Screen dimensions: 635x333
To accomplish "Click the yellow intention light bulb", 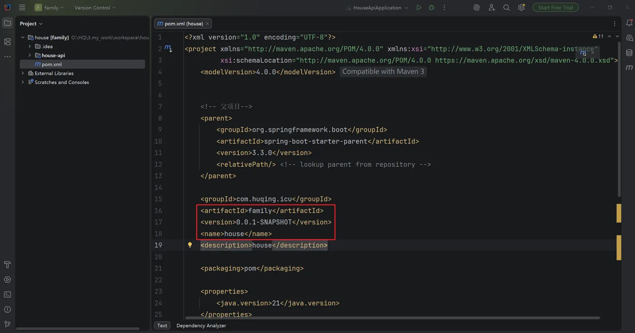I will pyautogui.click(x=190, y=245).
